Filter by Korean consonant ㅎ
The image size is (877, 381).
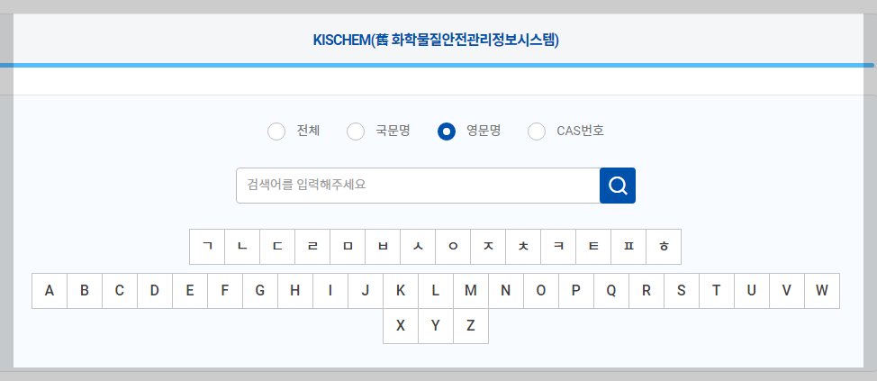click(x=664, y=246)
